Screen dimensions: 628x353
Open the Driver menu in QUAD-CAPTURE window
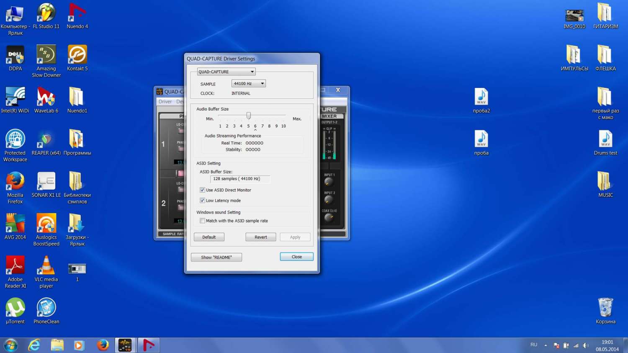tap(165, 102)
